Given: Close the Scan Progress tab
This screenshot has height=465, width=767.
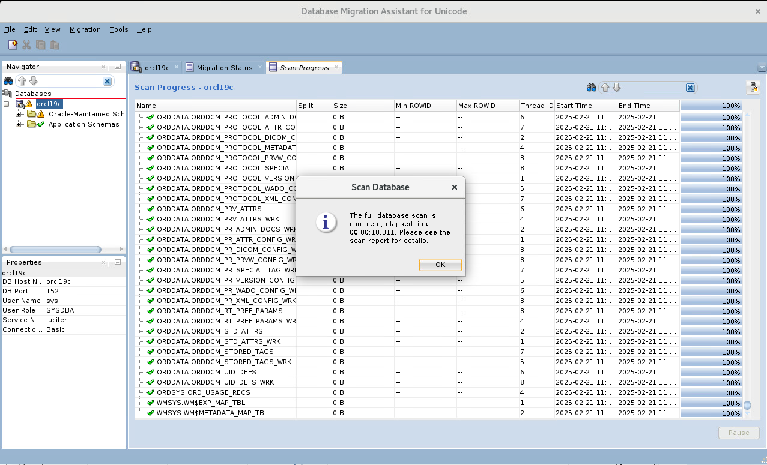Looking at the screenshot, I should pos(336,67).
